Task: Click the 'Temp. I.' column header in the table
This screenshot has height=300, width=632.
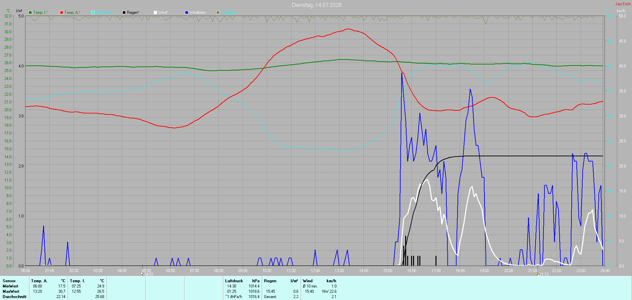Action: pyautogui.click(x=77, y=281)
